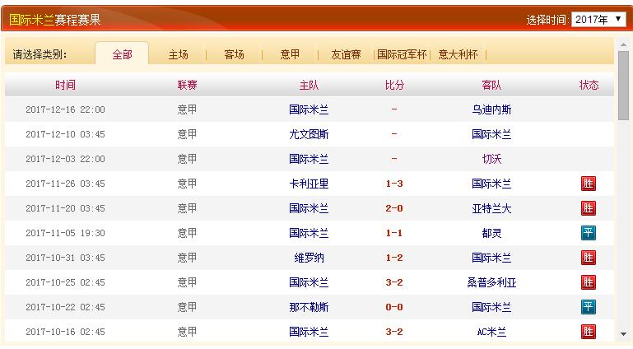Image resolution: width=633 pixels, height=349 pixels.
Task: Filter matches by 意甲 tab
Action: 290,54
